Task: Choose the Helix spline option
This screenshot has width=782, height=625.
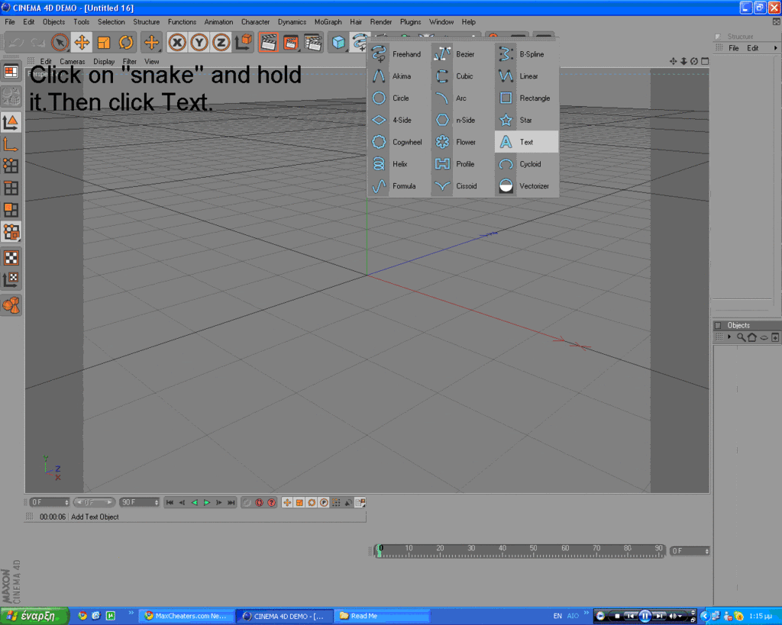Action: click(399, 164)
